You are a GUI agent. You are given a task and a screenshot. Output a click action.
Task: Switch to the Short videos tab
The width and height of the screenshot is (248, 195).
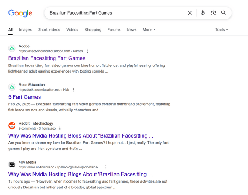click(49, 30)
